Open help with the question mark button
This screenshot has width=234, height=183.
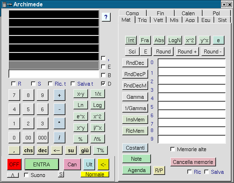(x=106, y=17)
